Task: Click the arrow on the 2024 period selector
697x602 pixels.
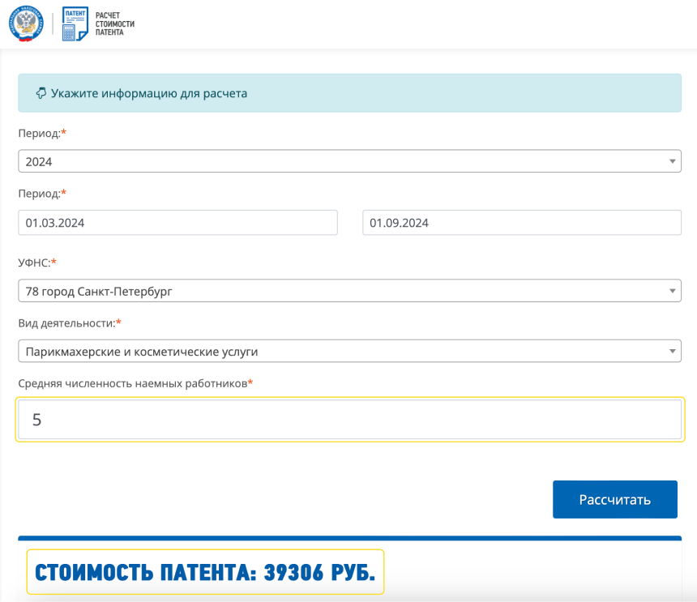Action: [x=673, y=161]
